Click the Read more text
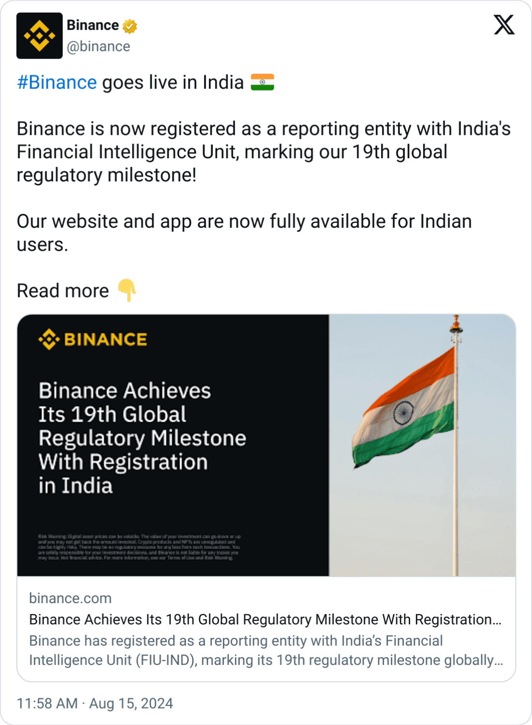532x725 pixels. [x=62, y=291]
